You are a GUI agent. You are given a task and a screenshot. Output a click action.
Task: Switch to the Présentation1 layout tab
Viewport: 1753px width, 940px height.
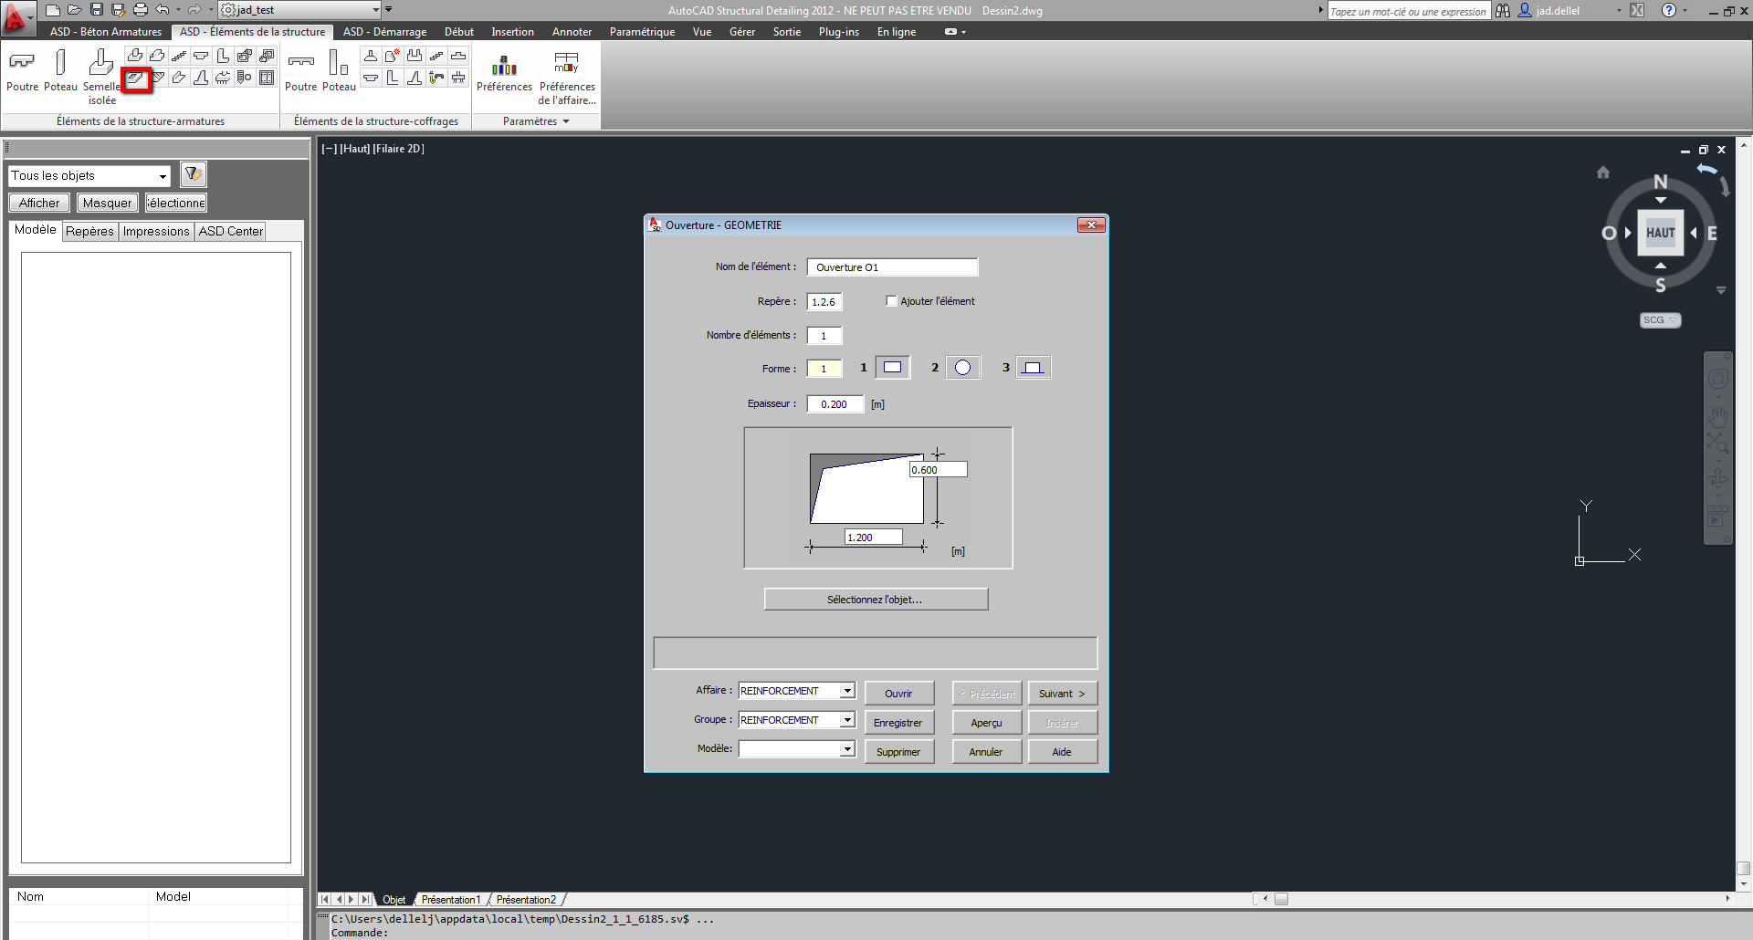(x=450, y=899)
